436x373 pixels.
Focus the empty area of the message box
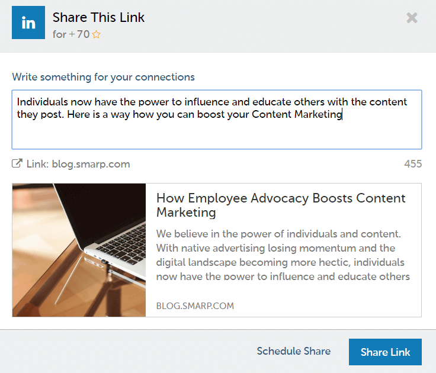point(216,136)
